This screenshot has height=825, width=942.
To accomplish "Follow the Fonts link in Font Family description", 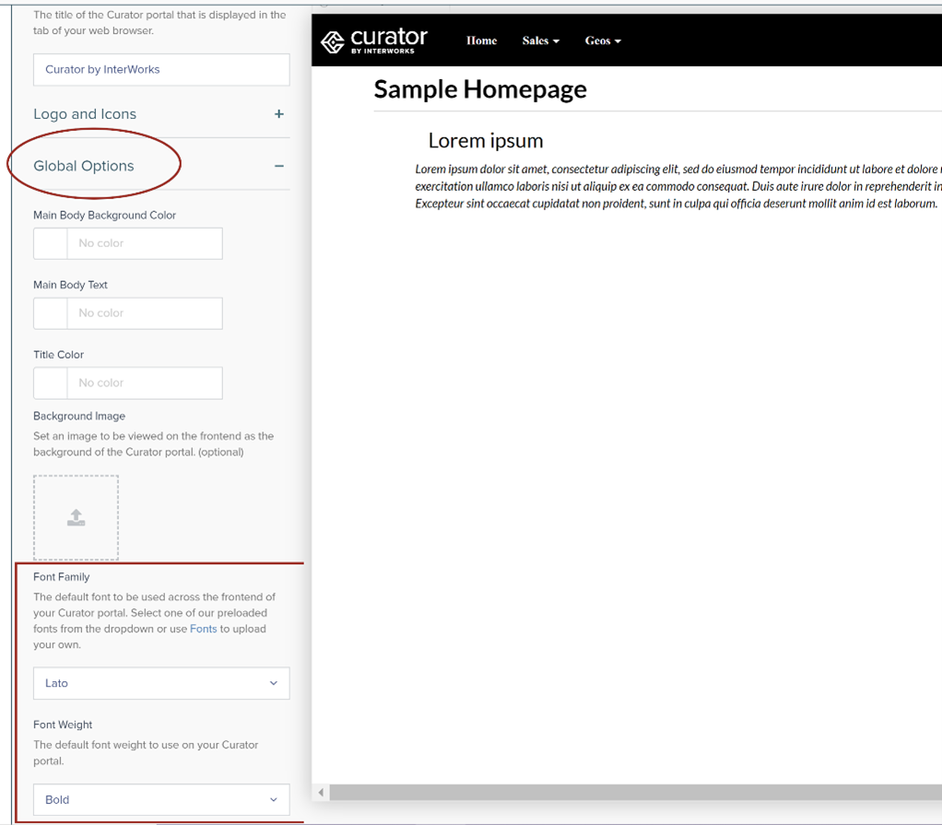I will 203,629.
